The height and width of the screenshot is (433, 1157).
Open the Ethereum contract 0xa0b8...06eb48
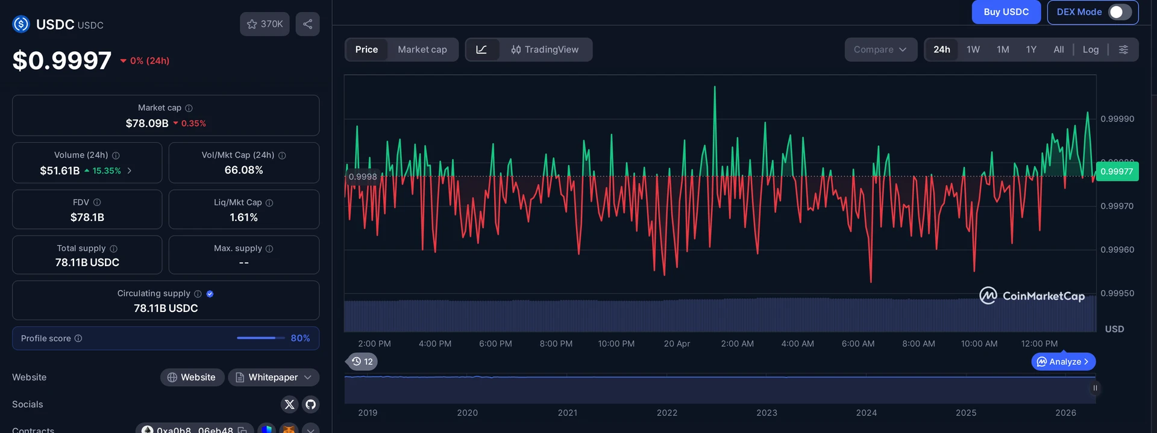click(194, 429)
